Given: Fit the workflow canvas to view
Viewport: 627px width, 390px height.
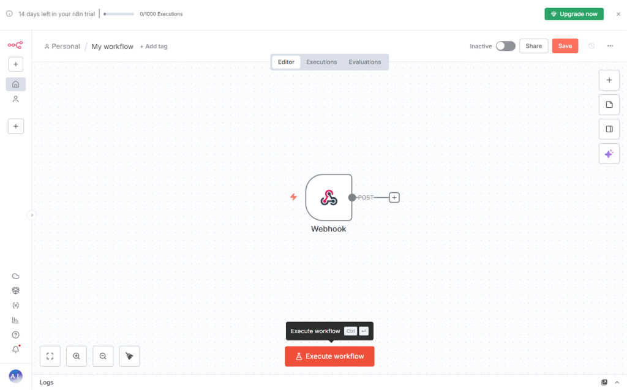Looking at the screenshot, I should [50, 356].
